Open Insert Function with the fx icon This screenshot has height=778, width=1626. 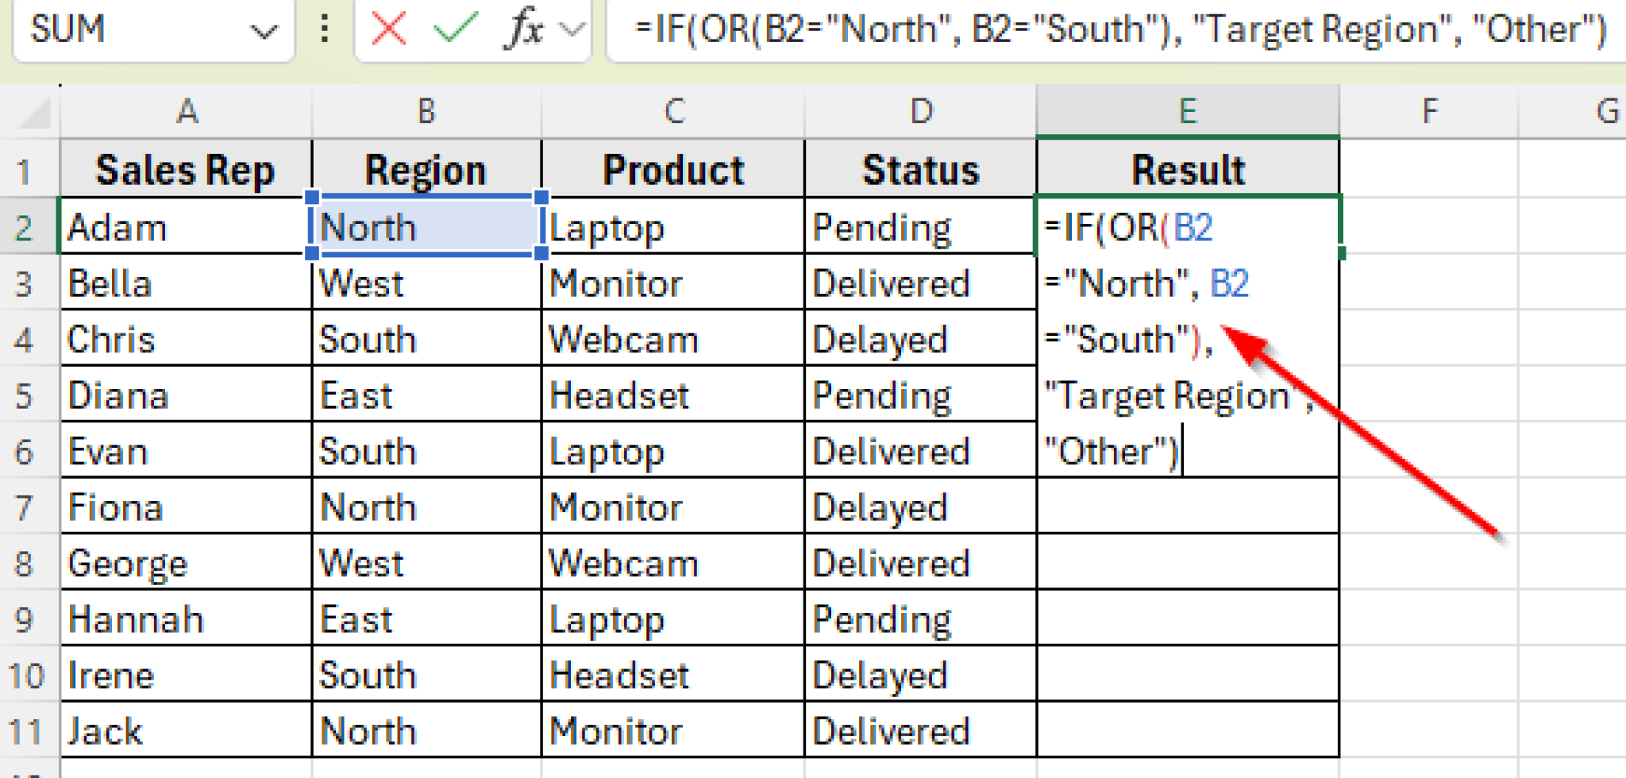point(520,30)
